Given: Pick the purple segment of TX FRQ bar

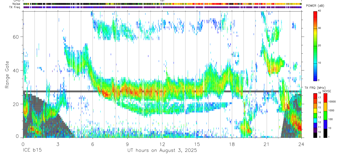Looking at the screenshot, I should pos(315,130).
